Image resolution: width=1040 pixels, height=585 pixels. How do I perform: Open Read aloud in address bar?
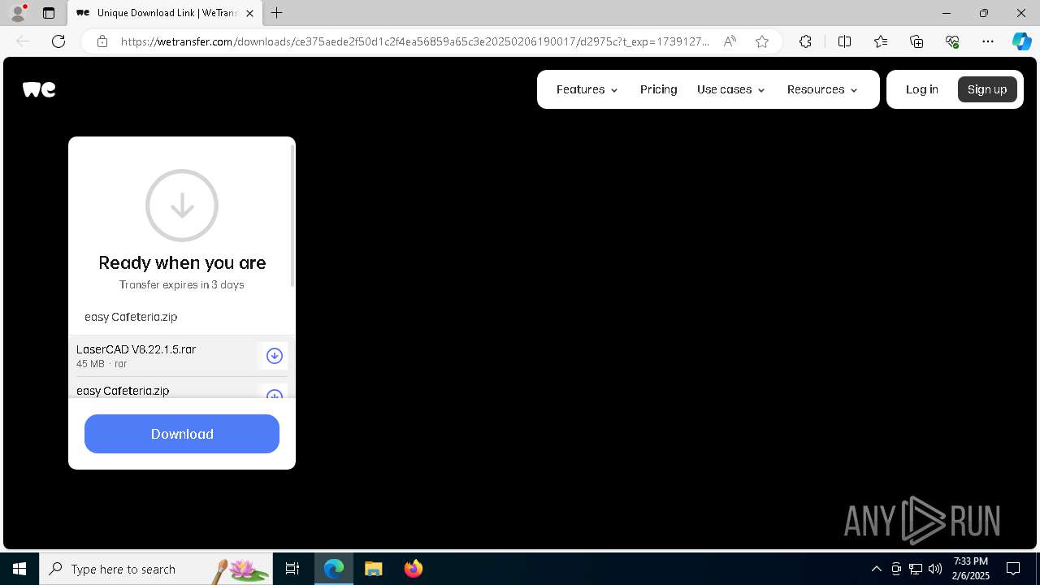730,41
